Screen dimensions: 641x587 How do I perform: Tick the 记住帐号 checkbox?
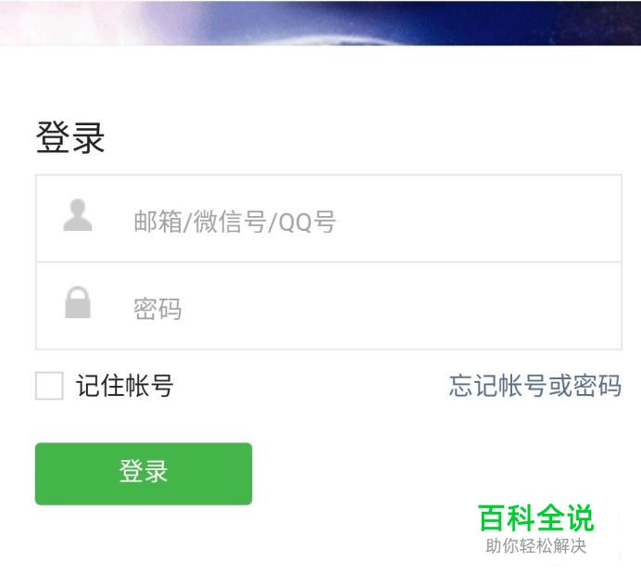pos(49,385)
